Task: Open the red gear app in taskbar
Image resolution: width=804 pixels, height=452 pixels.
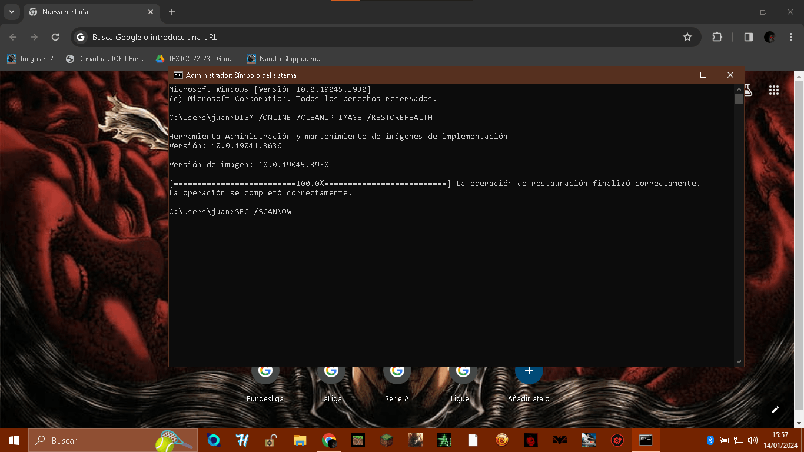Action: point(617,440)
